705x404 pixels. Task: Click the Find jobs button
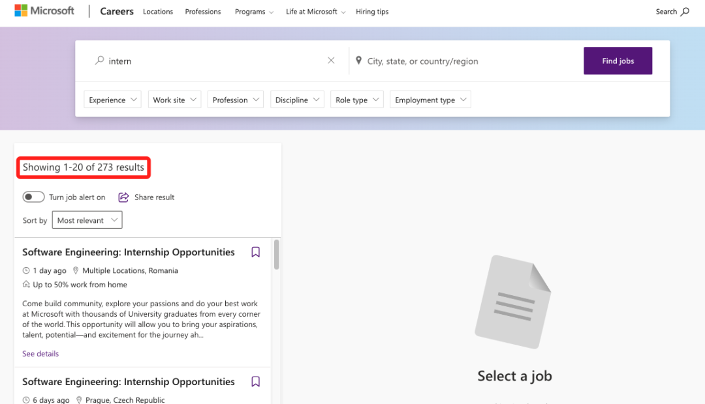point(618,61)
